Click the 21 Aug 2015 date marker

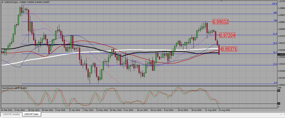pos(224,110)
